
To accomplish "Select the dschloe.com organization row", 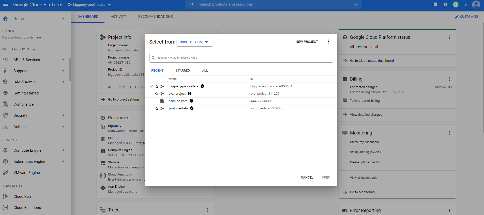I will click(x=241, y=101).
